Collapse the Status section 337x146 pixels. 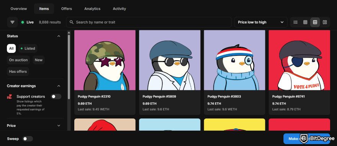point(59,36)
